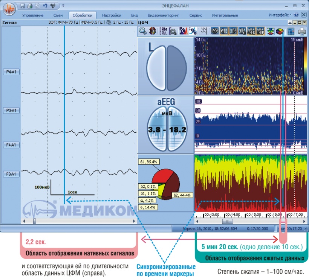Toggle the L+R both hemispheres view
Viewport: 309px width, 277px height.
click(215, 31)
